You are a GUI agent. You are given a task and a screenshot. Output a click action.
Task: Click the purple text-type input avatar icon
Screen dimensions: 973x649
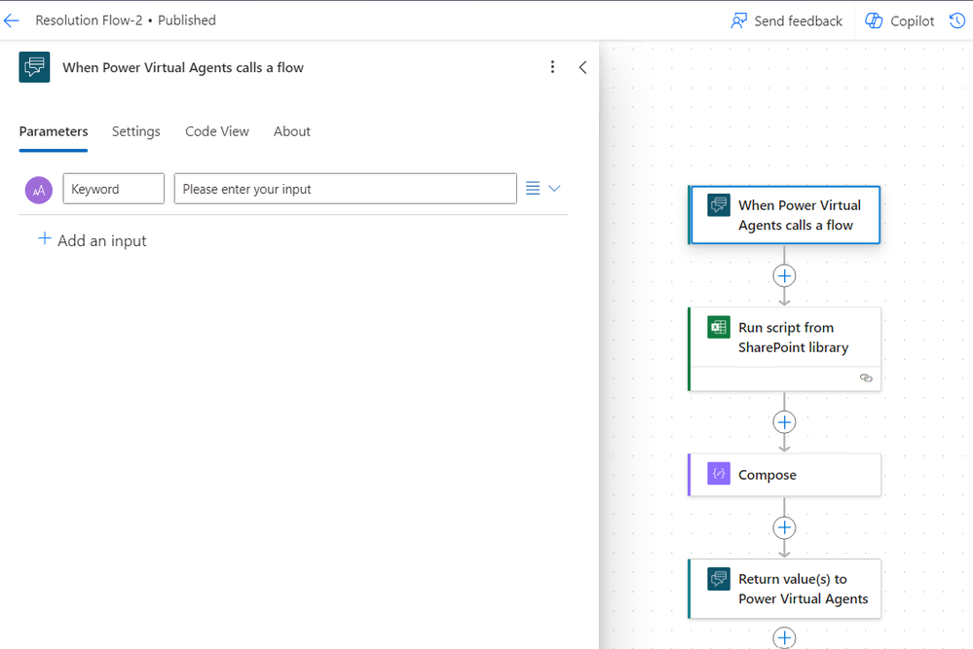38,190
